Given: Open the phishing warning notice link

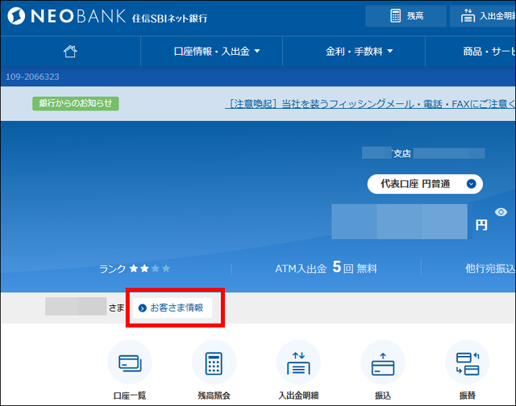Looking at the screenshot, I should 370,104.
